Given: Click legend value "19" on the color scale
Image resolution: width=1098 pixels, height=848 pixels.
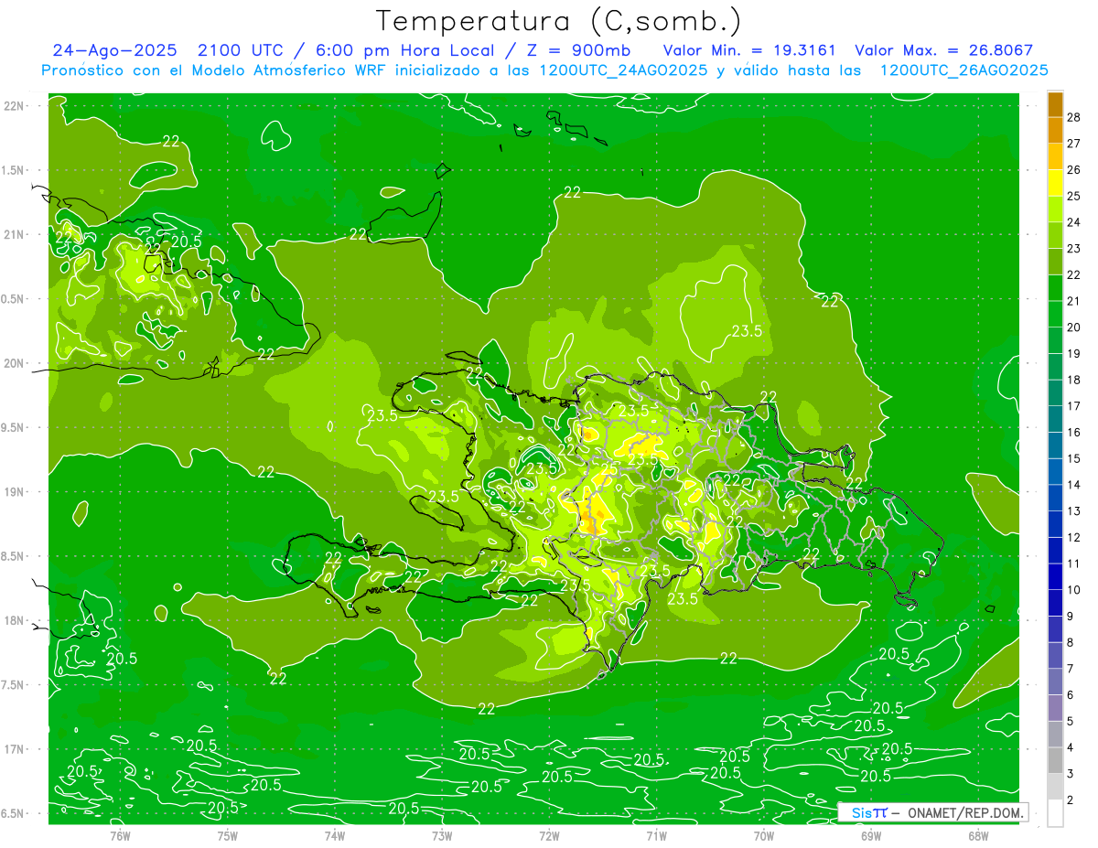Looking at the screenshot, I should [1075, 353].
